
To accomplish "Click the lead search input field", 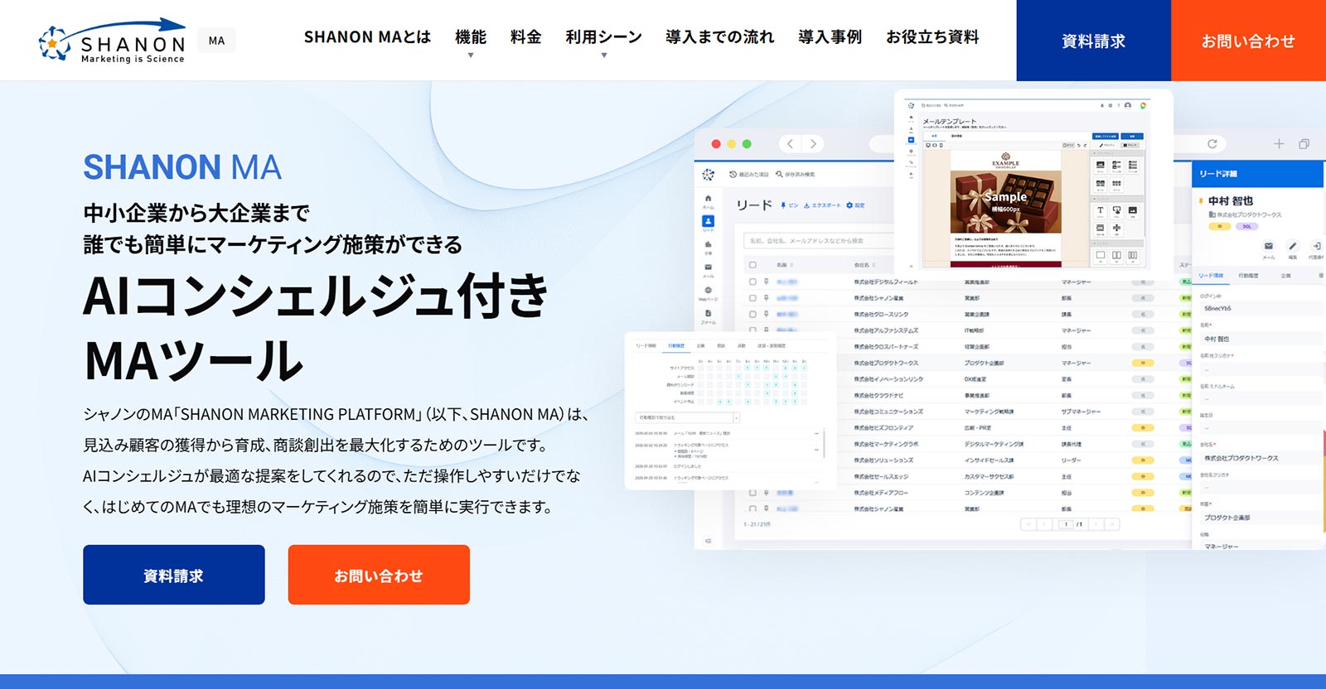I will pos(820,241).
